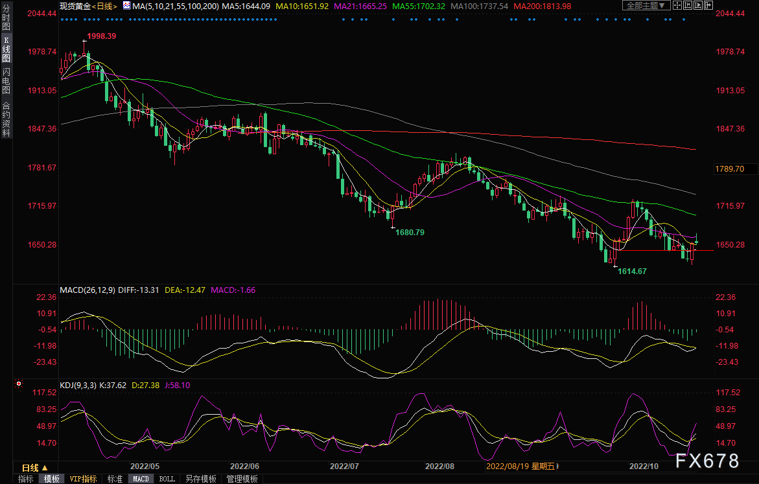Image resolution: width=759 pixels, height=484 pixels.
Task: Choose the 标准 template
Action: [x=115, y=479]
